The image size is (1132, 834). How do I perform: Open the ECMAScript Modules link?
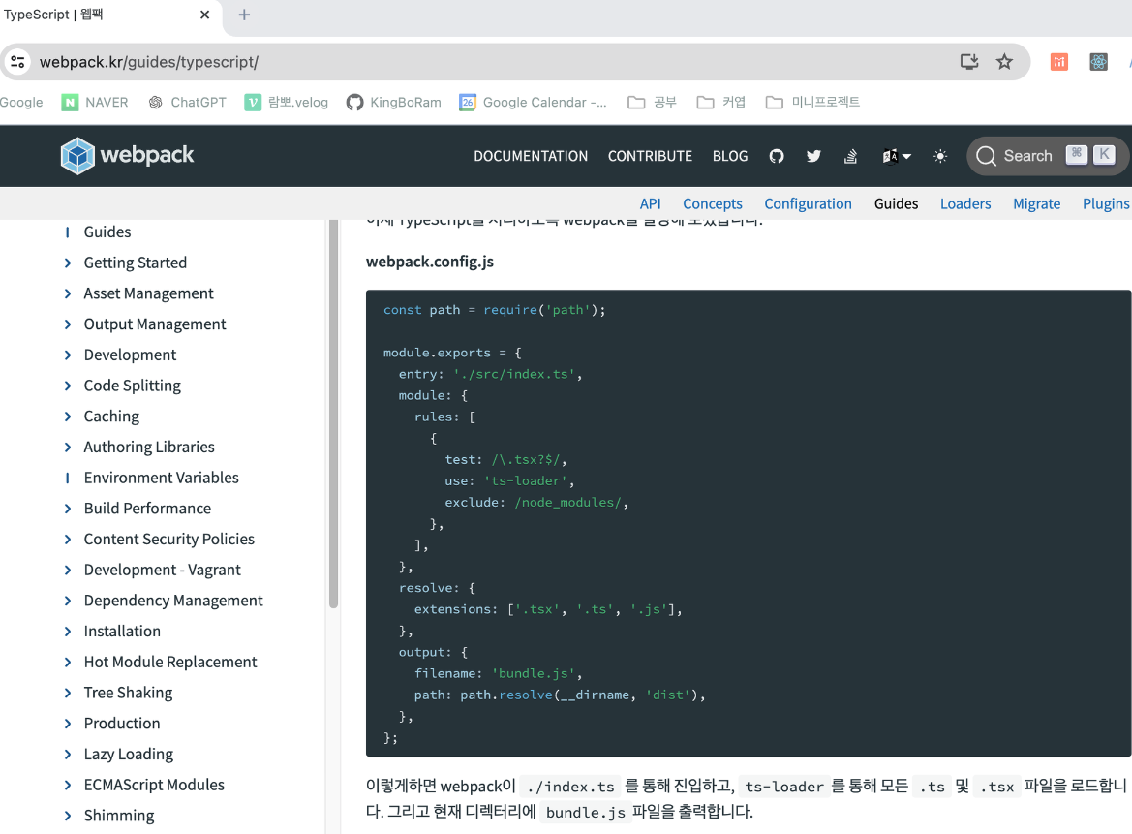click(154, 785)
